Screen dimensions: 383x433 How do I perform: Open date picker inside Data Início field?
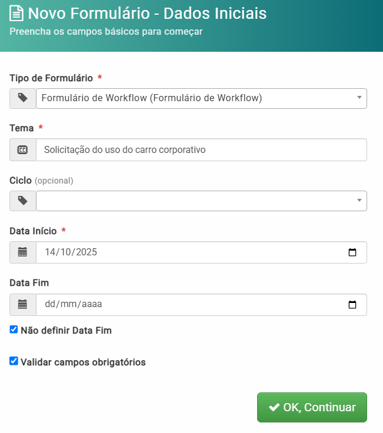pyautogui.click(x=352, y=252)
